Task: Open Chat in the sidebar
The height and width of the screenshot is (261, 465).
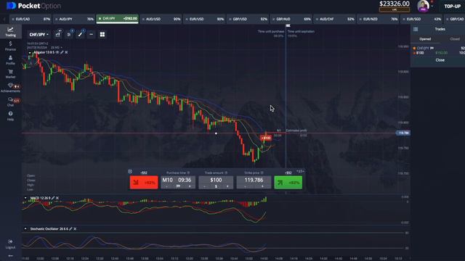Action: [10, 101]
